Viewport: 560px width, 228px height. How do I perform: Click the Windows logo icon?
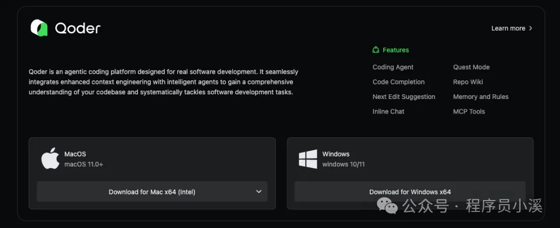coord(308,159)
